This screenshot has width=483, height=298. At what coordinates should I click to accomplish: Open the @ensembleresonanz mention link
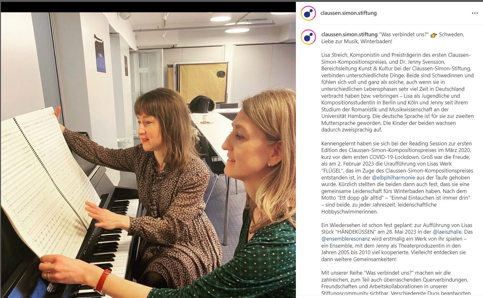tap(345, 239)
